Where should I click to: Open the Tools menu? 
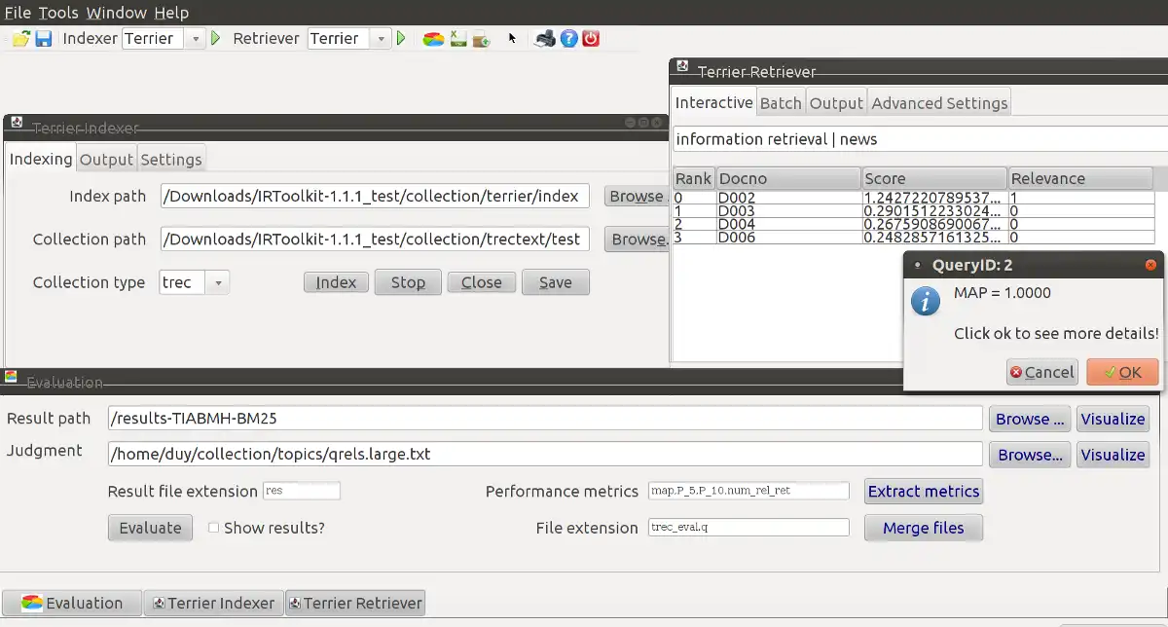(x=59, y=13)
